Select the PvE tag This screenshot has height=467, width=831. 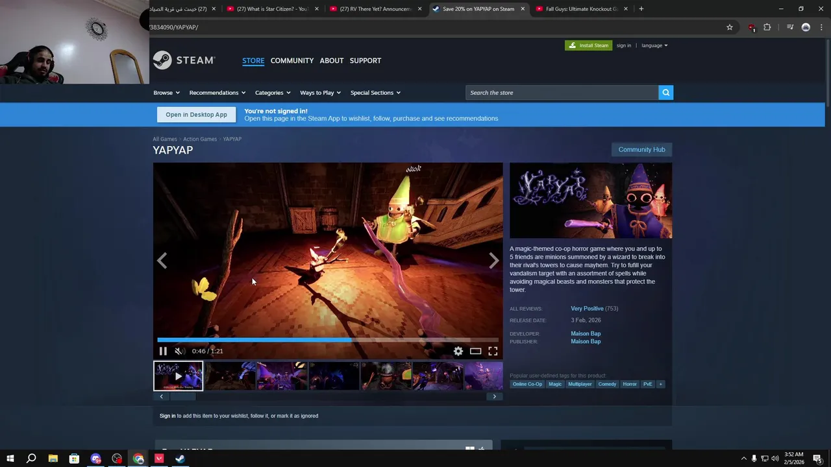(647, 384)
